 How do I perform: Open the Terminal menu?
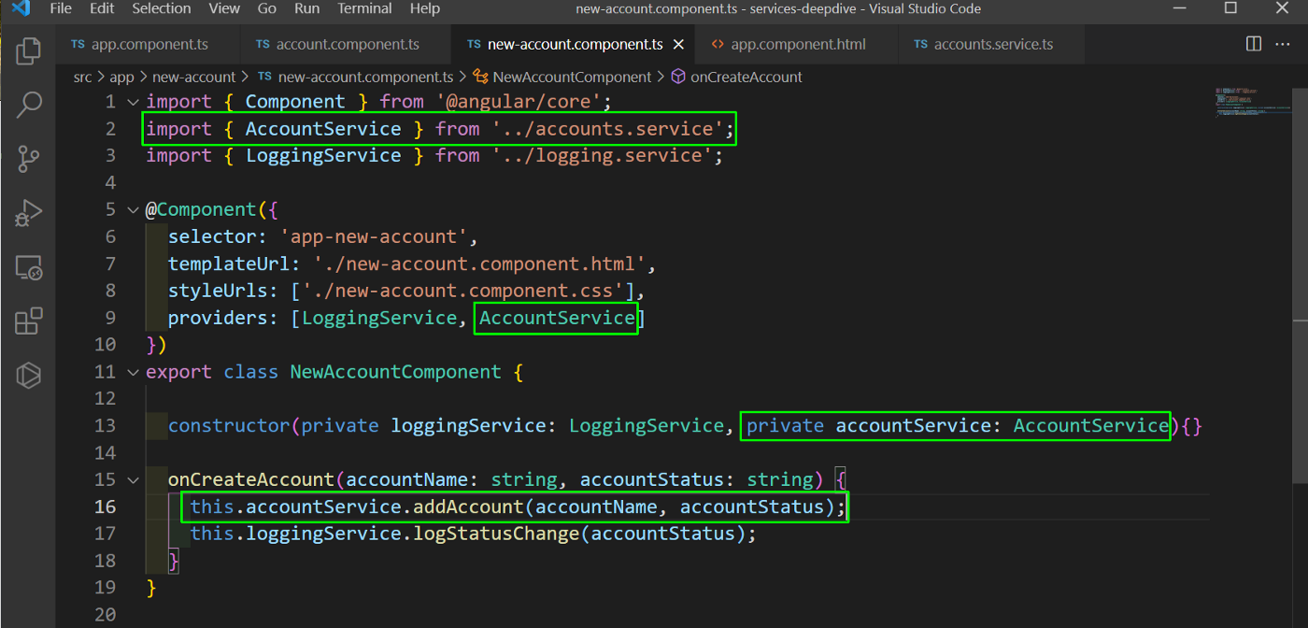[364, 8]
